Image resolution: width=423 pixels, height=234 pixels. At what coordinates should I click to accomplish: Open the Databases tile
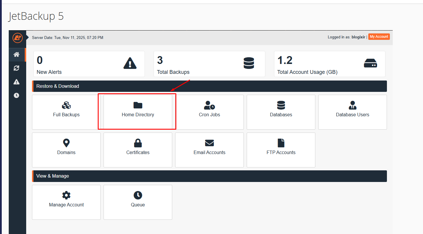[x=281, y=112]
